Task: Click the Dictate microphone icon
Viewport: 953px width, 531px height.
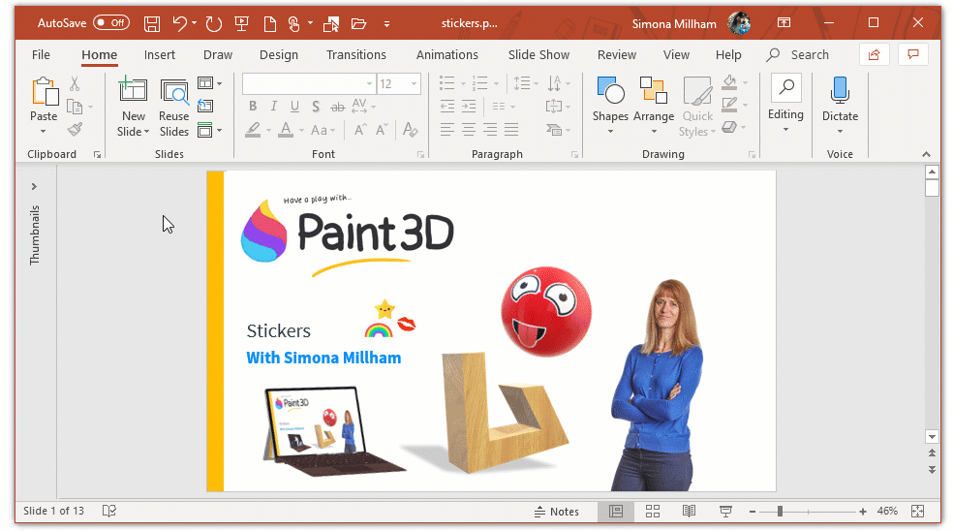Action: [x=840, y=90]
